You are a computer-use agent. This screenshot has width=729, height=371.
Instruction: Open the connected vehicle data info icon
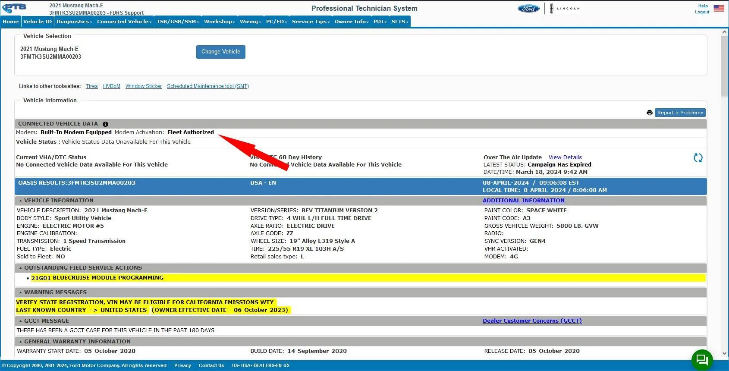[x=105, y=124]
